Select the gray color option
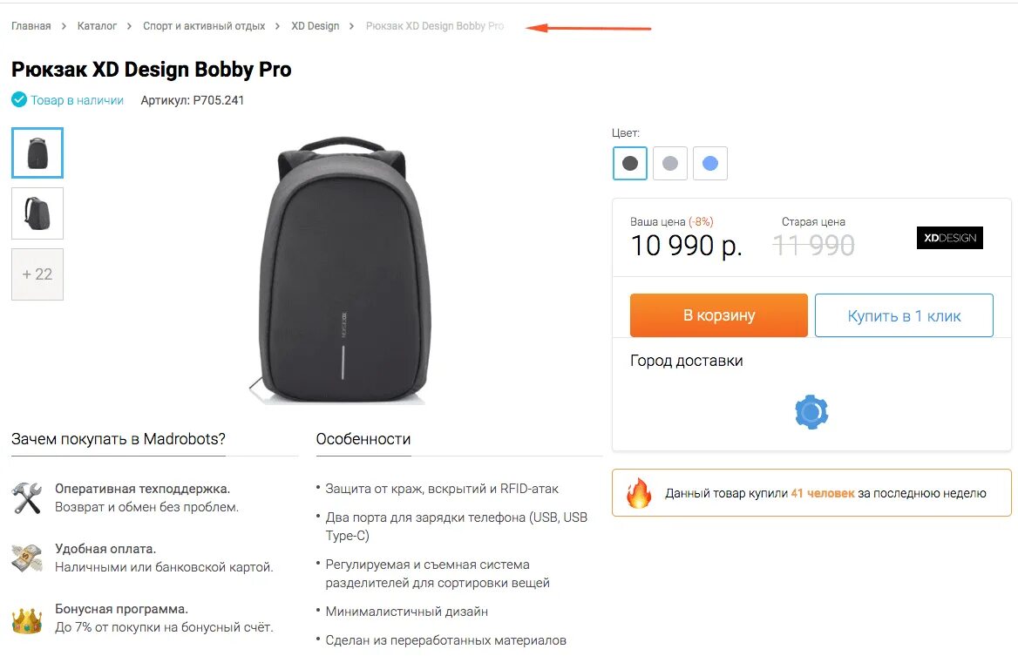 click(670, 163)
